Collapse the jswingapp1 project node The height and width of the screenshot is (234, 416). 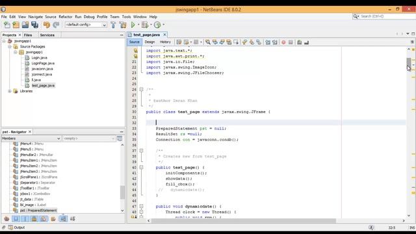(x=4, y=41)
